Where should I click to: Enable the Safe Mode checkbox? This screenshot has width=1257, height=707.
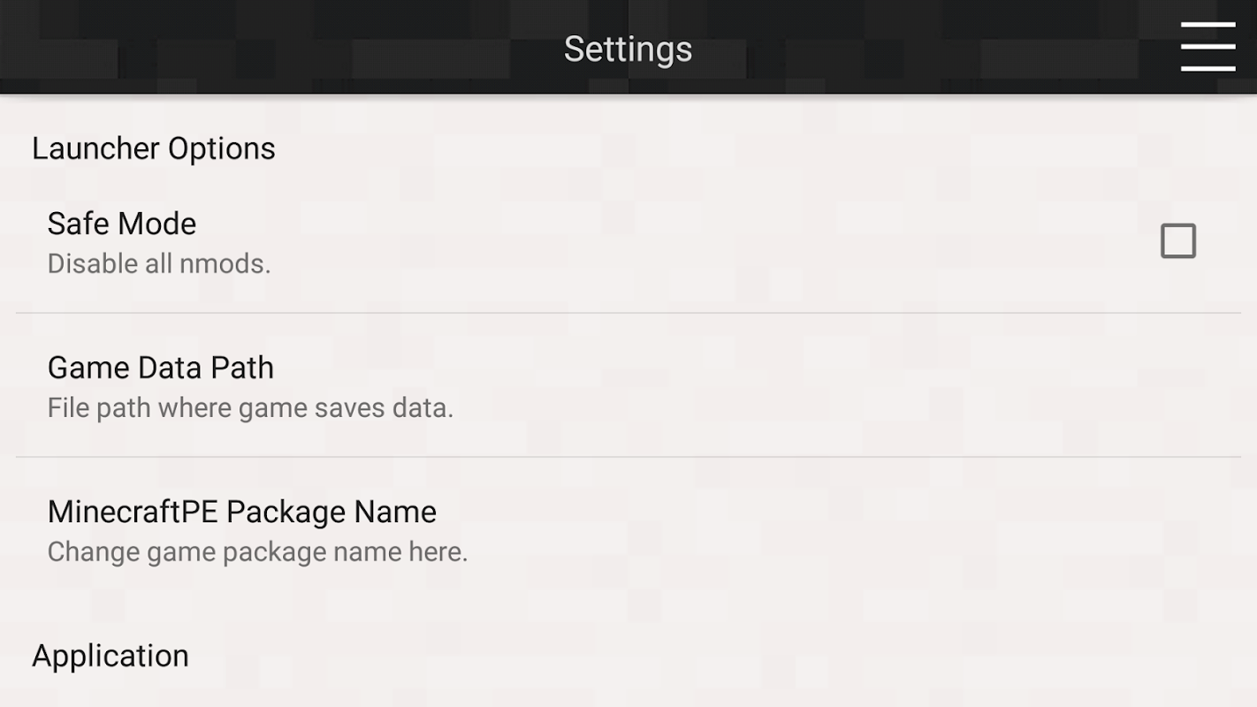click(x=1177, y=240)
